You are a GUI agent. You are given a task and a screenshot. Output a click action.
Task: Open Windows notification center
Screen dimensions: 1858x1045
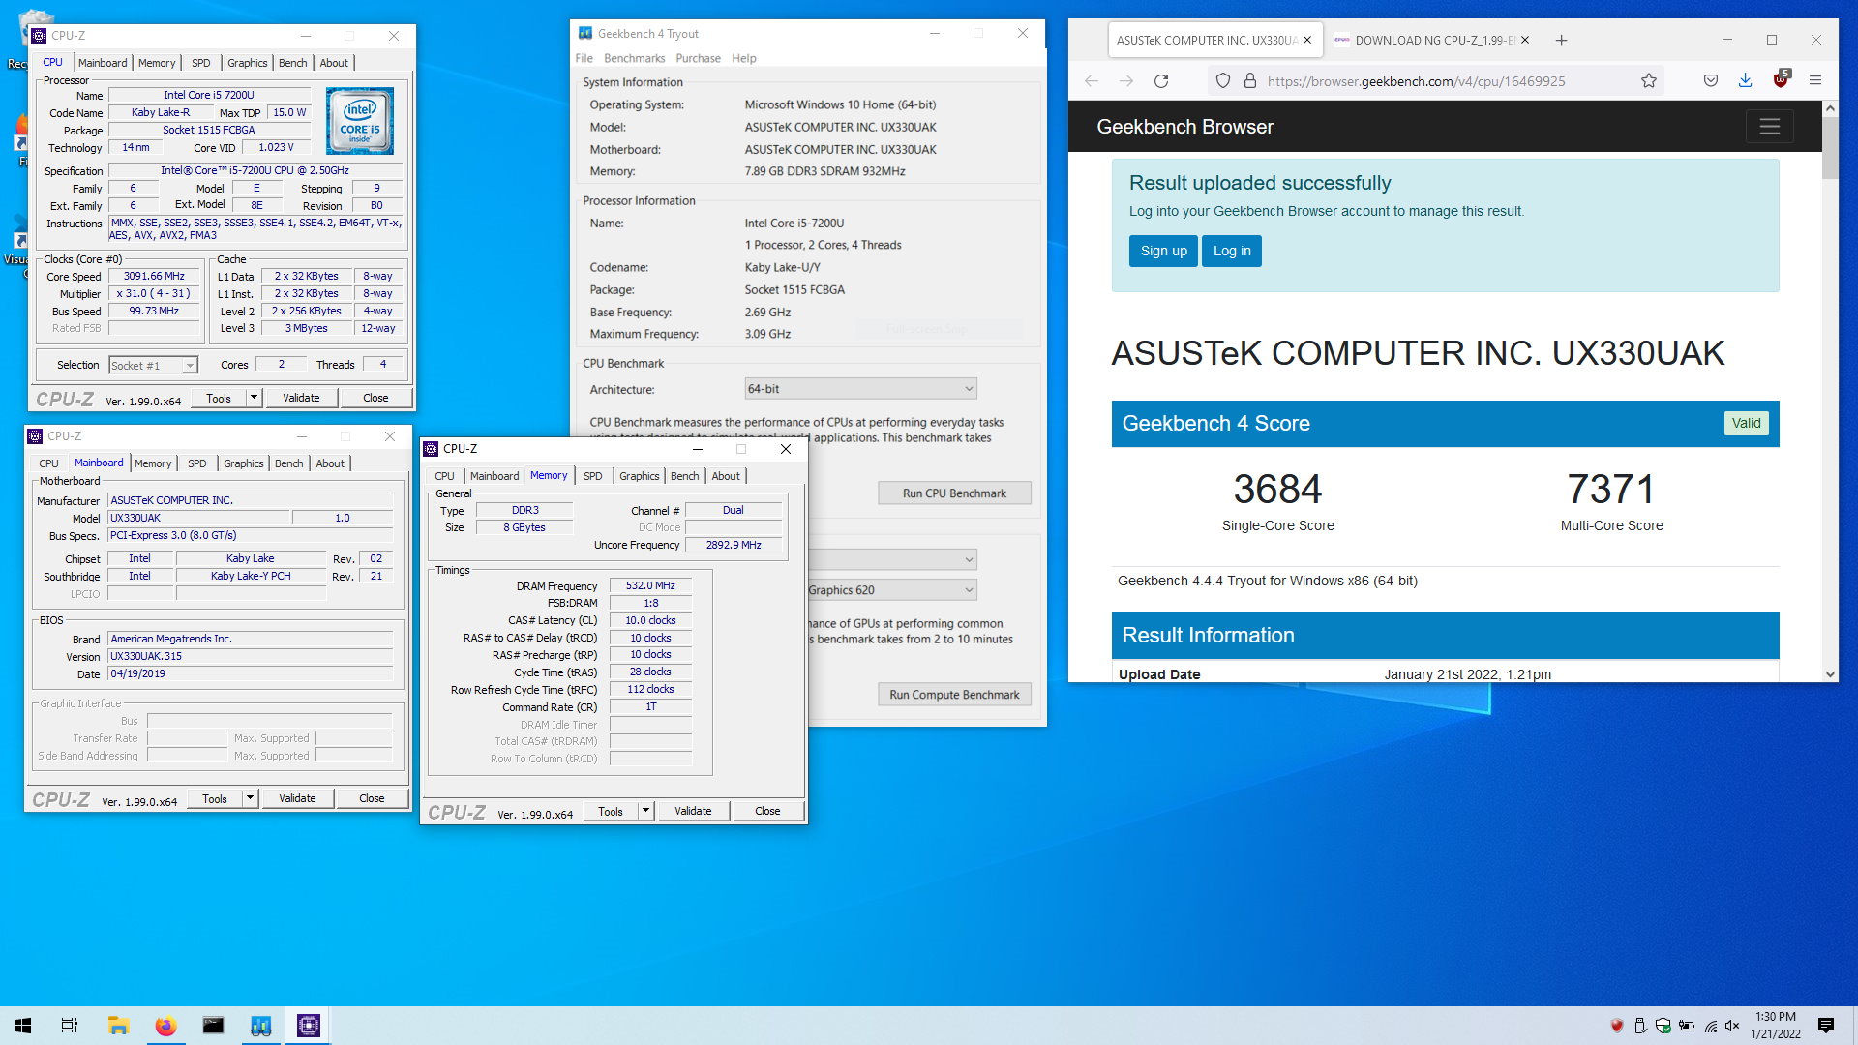(x=1826, y=1026)
